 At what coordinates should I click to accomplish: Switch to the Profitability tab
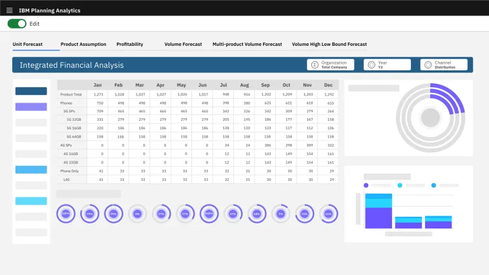[x=130, y=45]
